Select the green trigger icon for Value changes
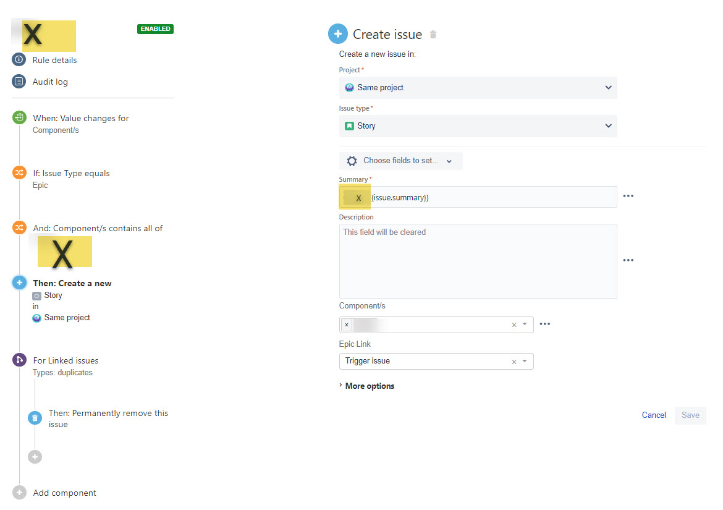 point(19,117)
